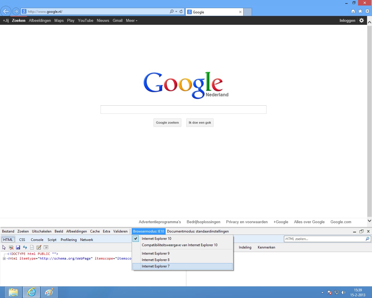Click the element source code page icon
Image resolution: width=372 pixels, height=298 pixels.
(x=32, y=247)
